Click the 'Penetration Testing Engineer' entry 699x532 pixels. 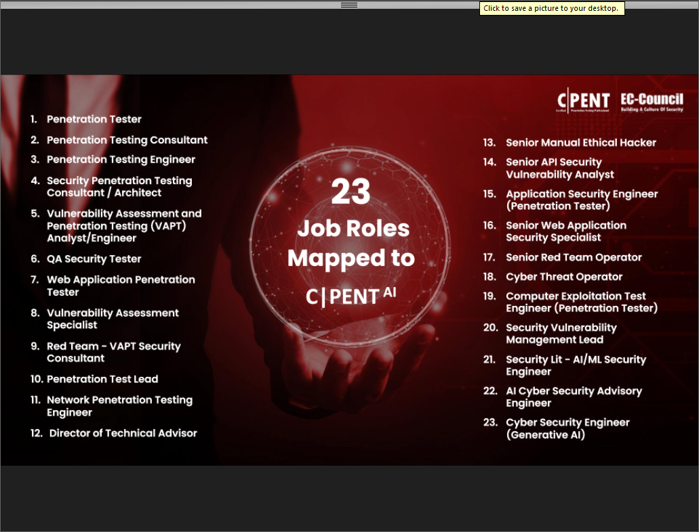[x=121, y=159]
